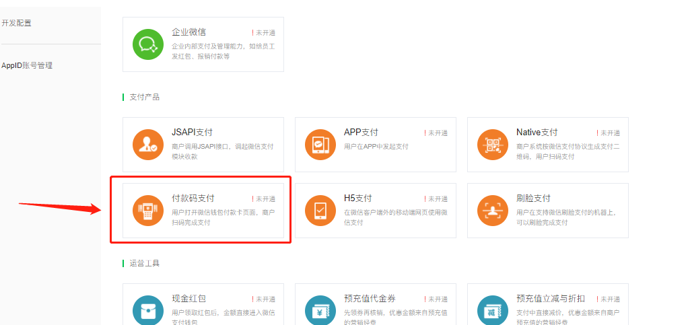Click 未开通 status on Native支付 card

click(609, 133)
